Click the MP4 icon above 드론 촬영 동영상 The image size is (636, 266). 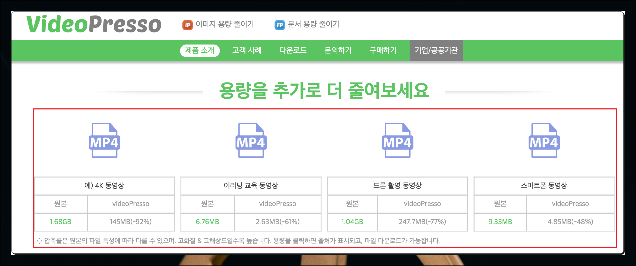tap(398, 140)
